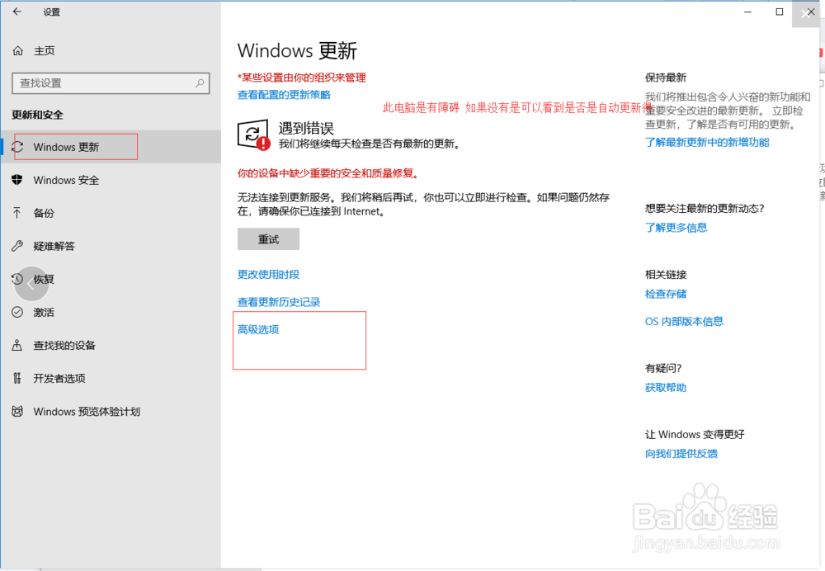Click 某些设置由你的组织来管理 notice
This screenshot has width=825, height=571.
pos(301,78)
